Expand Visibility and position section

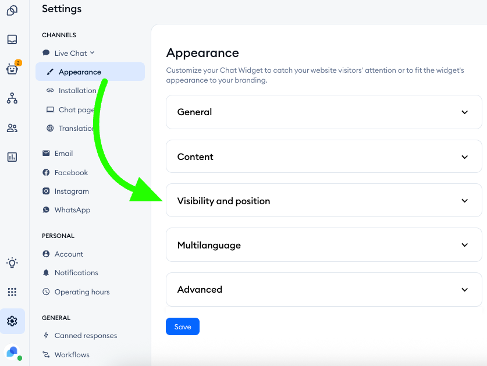coord(324,201)
